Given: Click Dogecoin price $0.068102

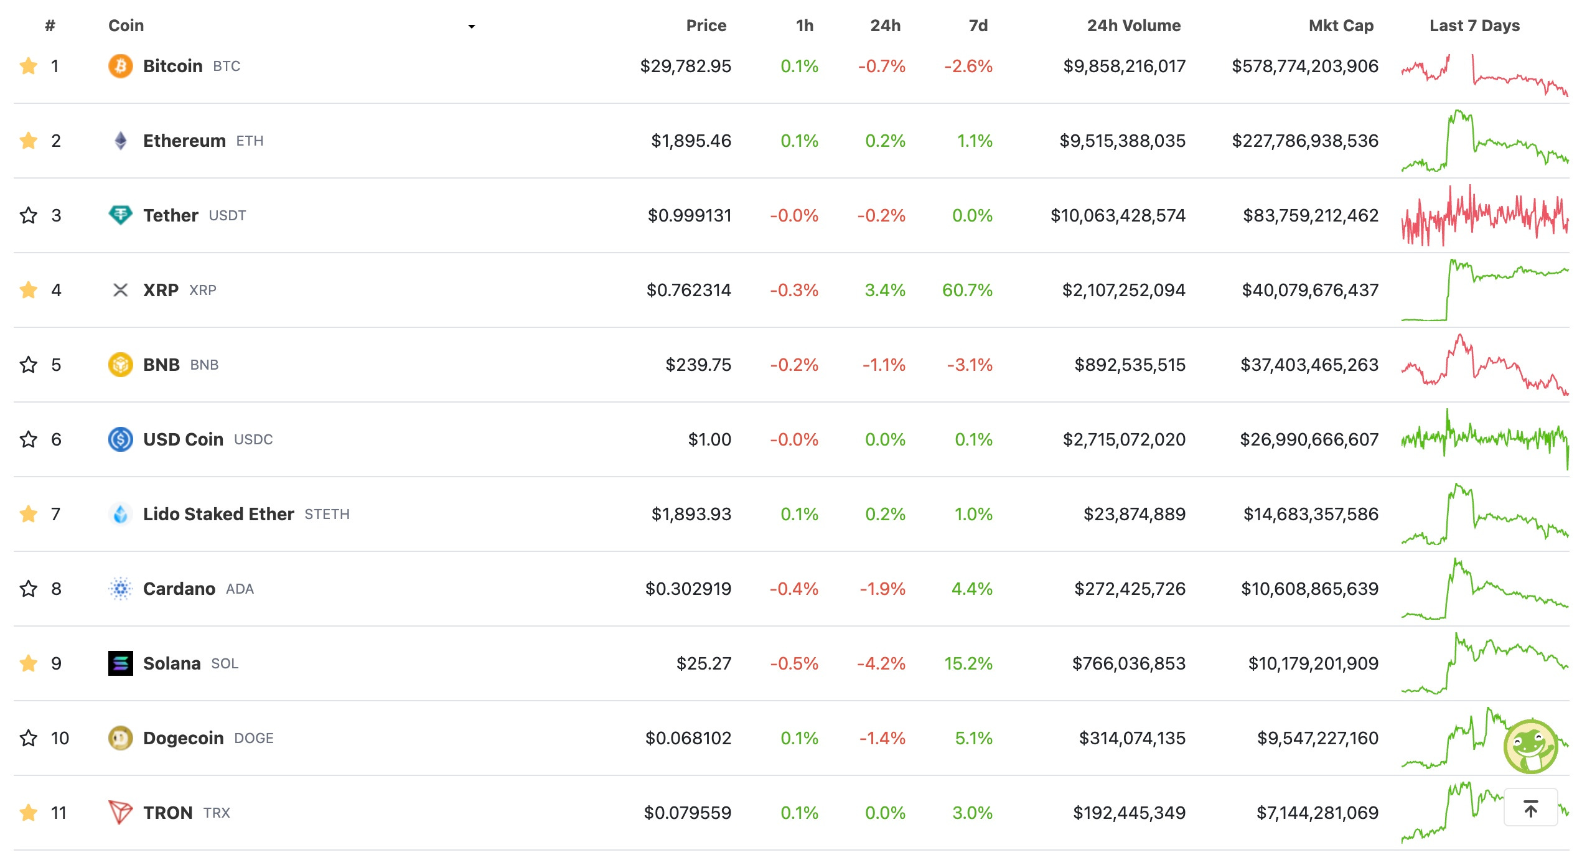Looking at the screenshot, I should pos(688,738).
